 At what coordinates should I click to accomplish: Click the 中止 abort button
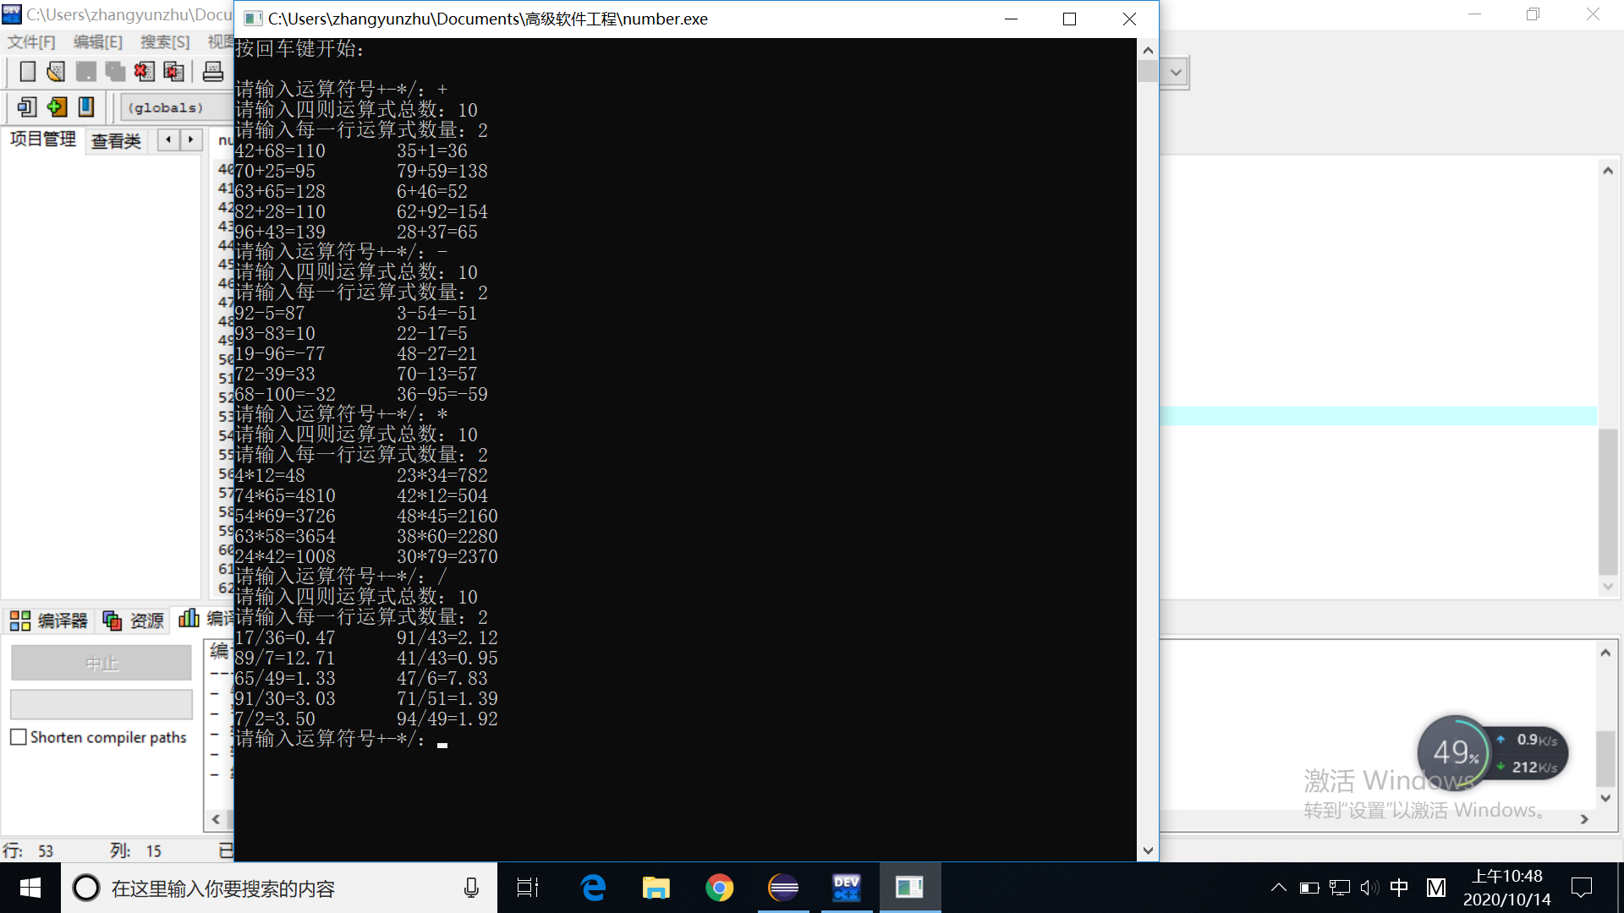click(x=101, y=664)
